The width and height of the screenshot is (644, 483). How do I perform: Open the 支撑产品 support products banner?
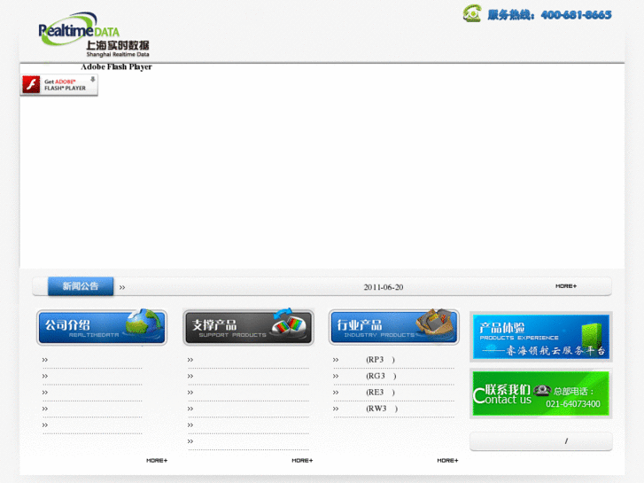(x=248, y=328)
